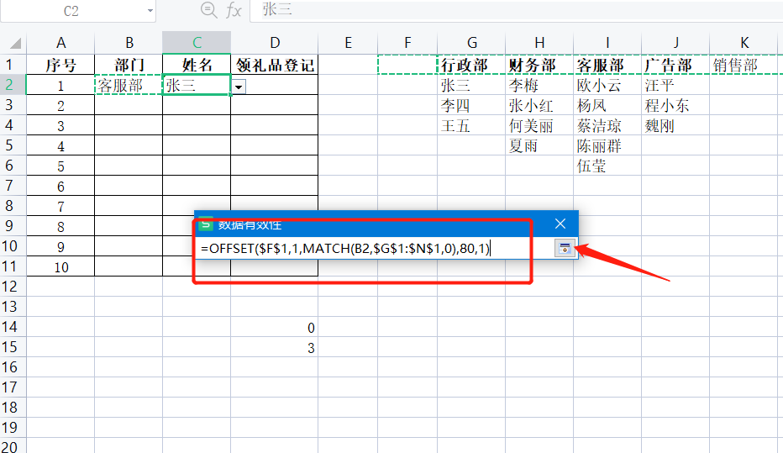Click the 行政部 header cell

(x=471, y=65)
